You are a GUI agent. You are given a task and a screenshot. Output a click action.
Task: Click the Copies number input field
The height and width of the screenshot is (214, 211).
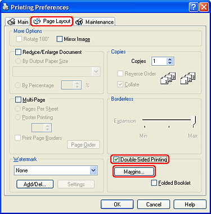(159, 61)
